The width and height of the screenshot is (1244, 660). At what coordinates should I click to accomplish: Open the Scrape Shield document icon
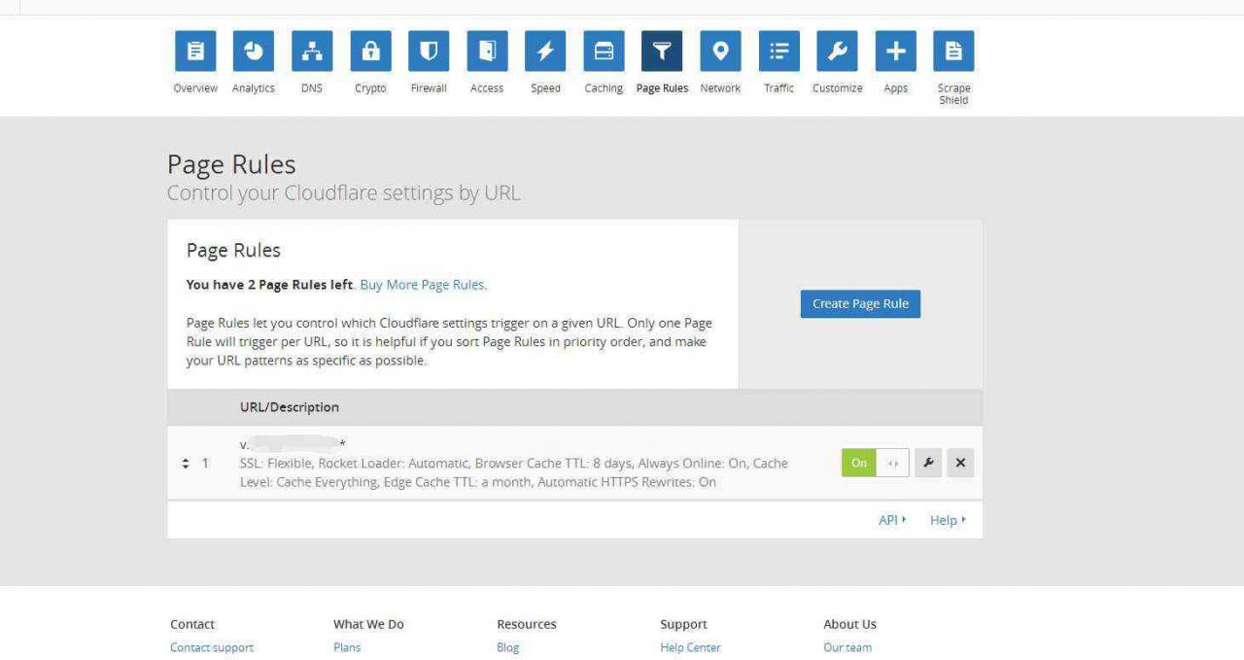point(953,52)
